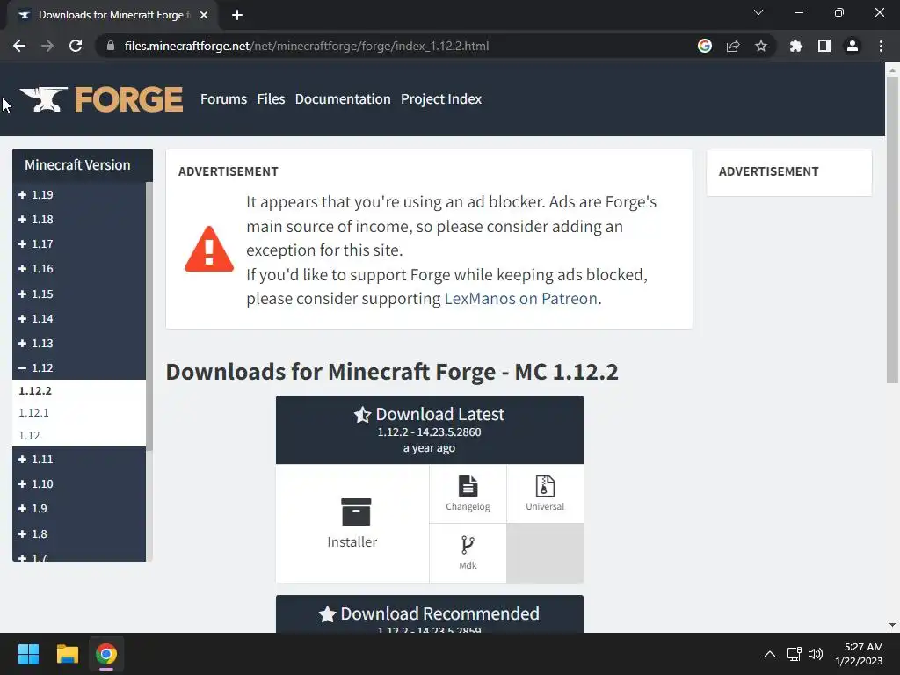Click the Chrome taskbar icon
The height and width of the screenshot is (675, 900).
coord(106,654)
